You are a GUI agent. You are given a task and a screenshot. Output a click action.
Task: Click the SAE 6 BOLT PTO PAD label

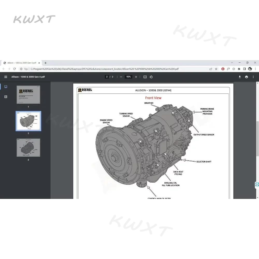click(178, 173)
